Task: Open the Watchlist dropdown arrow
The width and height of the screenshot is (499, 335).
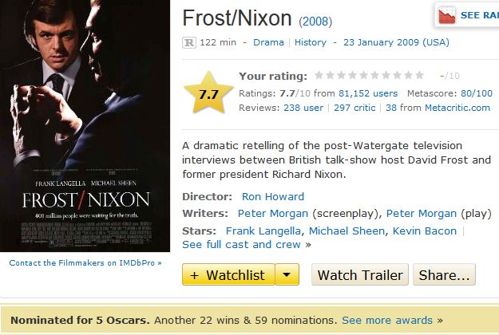Action: click(287, 275)
